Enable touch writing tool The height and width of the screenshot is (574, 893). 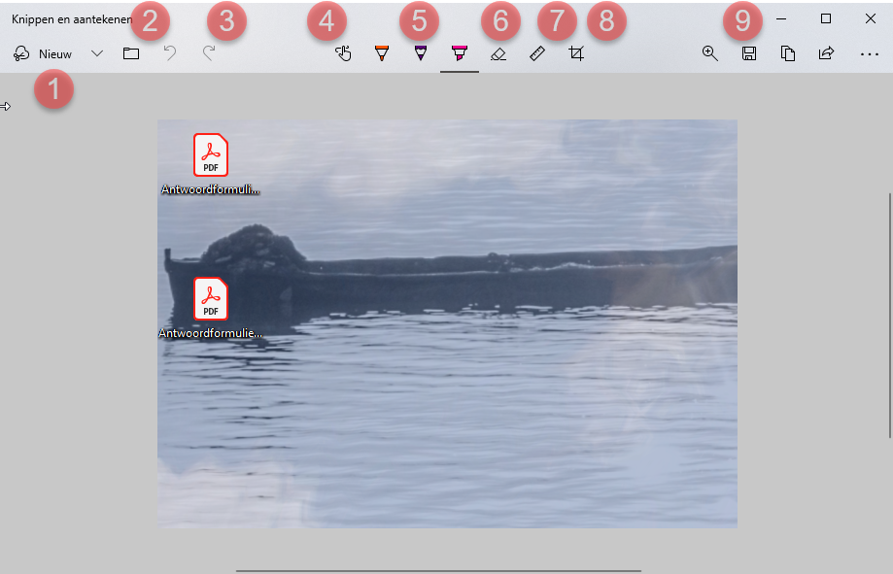click(343, 53)
